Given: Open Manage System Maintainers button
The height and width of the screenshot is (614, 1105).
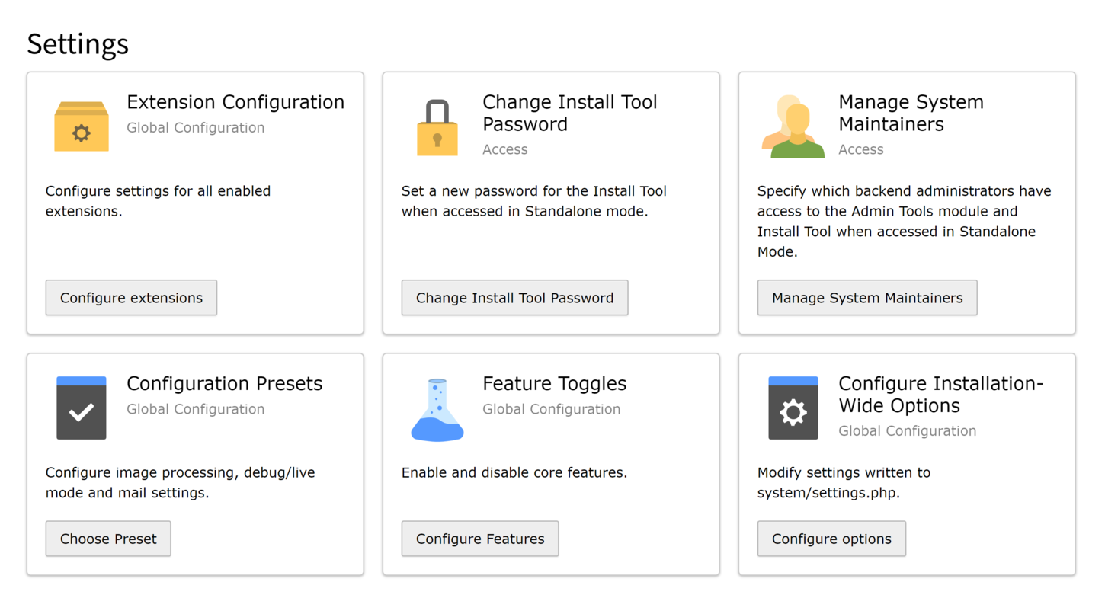Looking at the screenshot, I should [x=867, y=298].
